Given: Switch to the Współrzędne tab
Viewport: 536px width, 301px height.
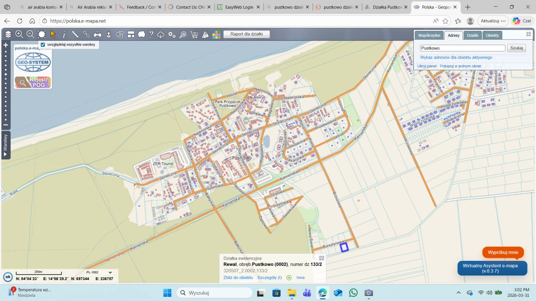Looking at the screenshot, I should pyautogui.click(x=429, y=36).
